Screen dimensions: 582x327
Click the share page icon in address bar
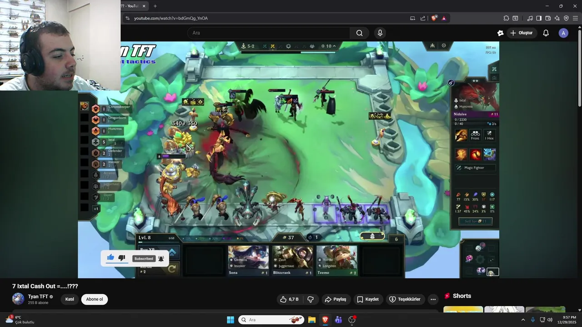click(423, 18)
